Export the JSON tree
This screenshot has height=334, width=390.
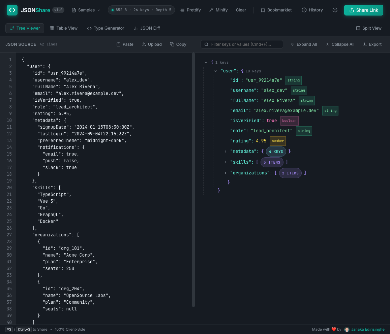(x=372, y=44)
